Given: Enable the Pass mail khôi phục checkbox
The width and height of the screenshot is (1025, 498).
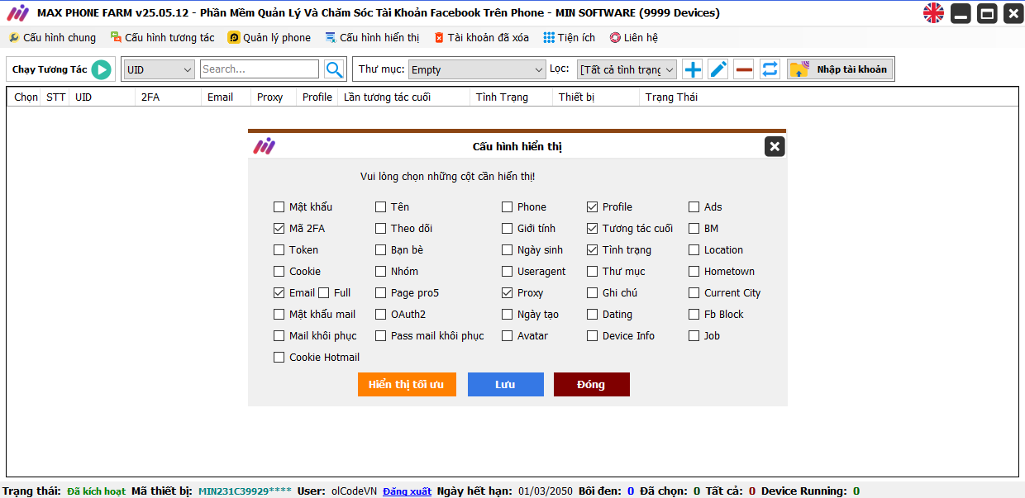Looking at the screenshot, I should tap(380, 336).
